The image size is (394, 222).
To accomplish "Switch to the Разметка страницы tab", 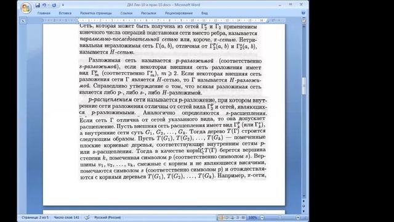I will (x=96, y=13).
